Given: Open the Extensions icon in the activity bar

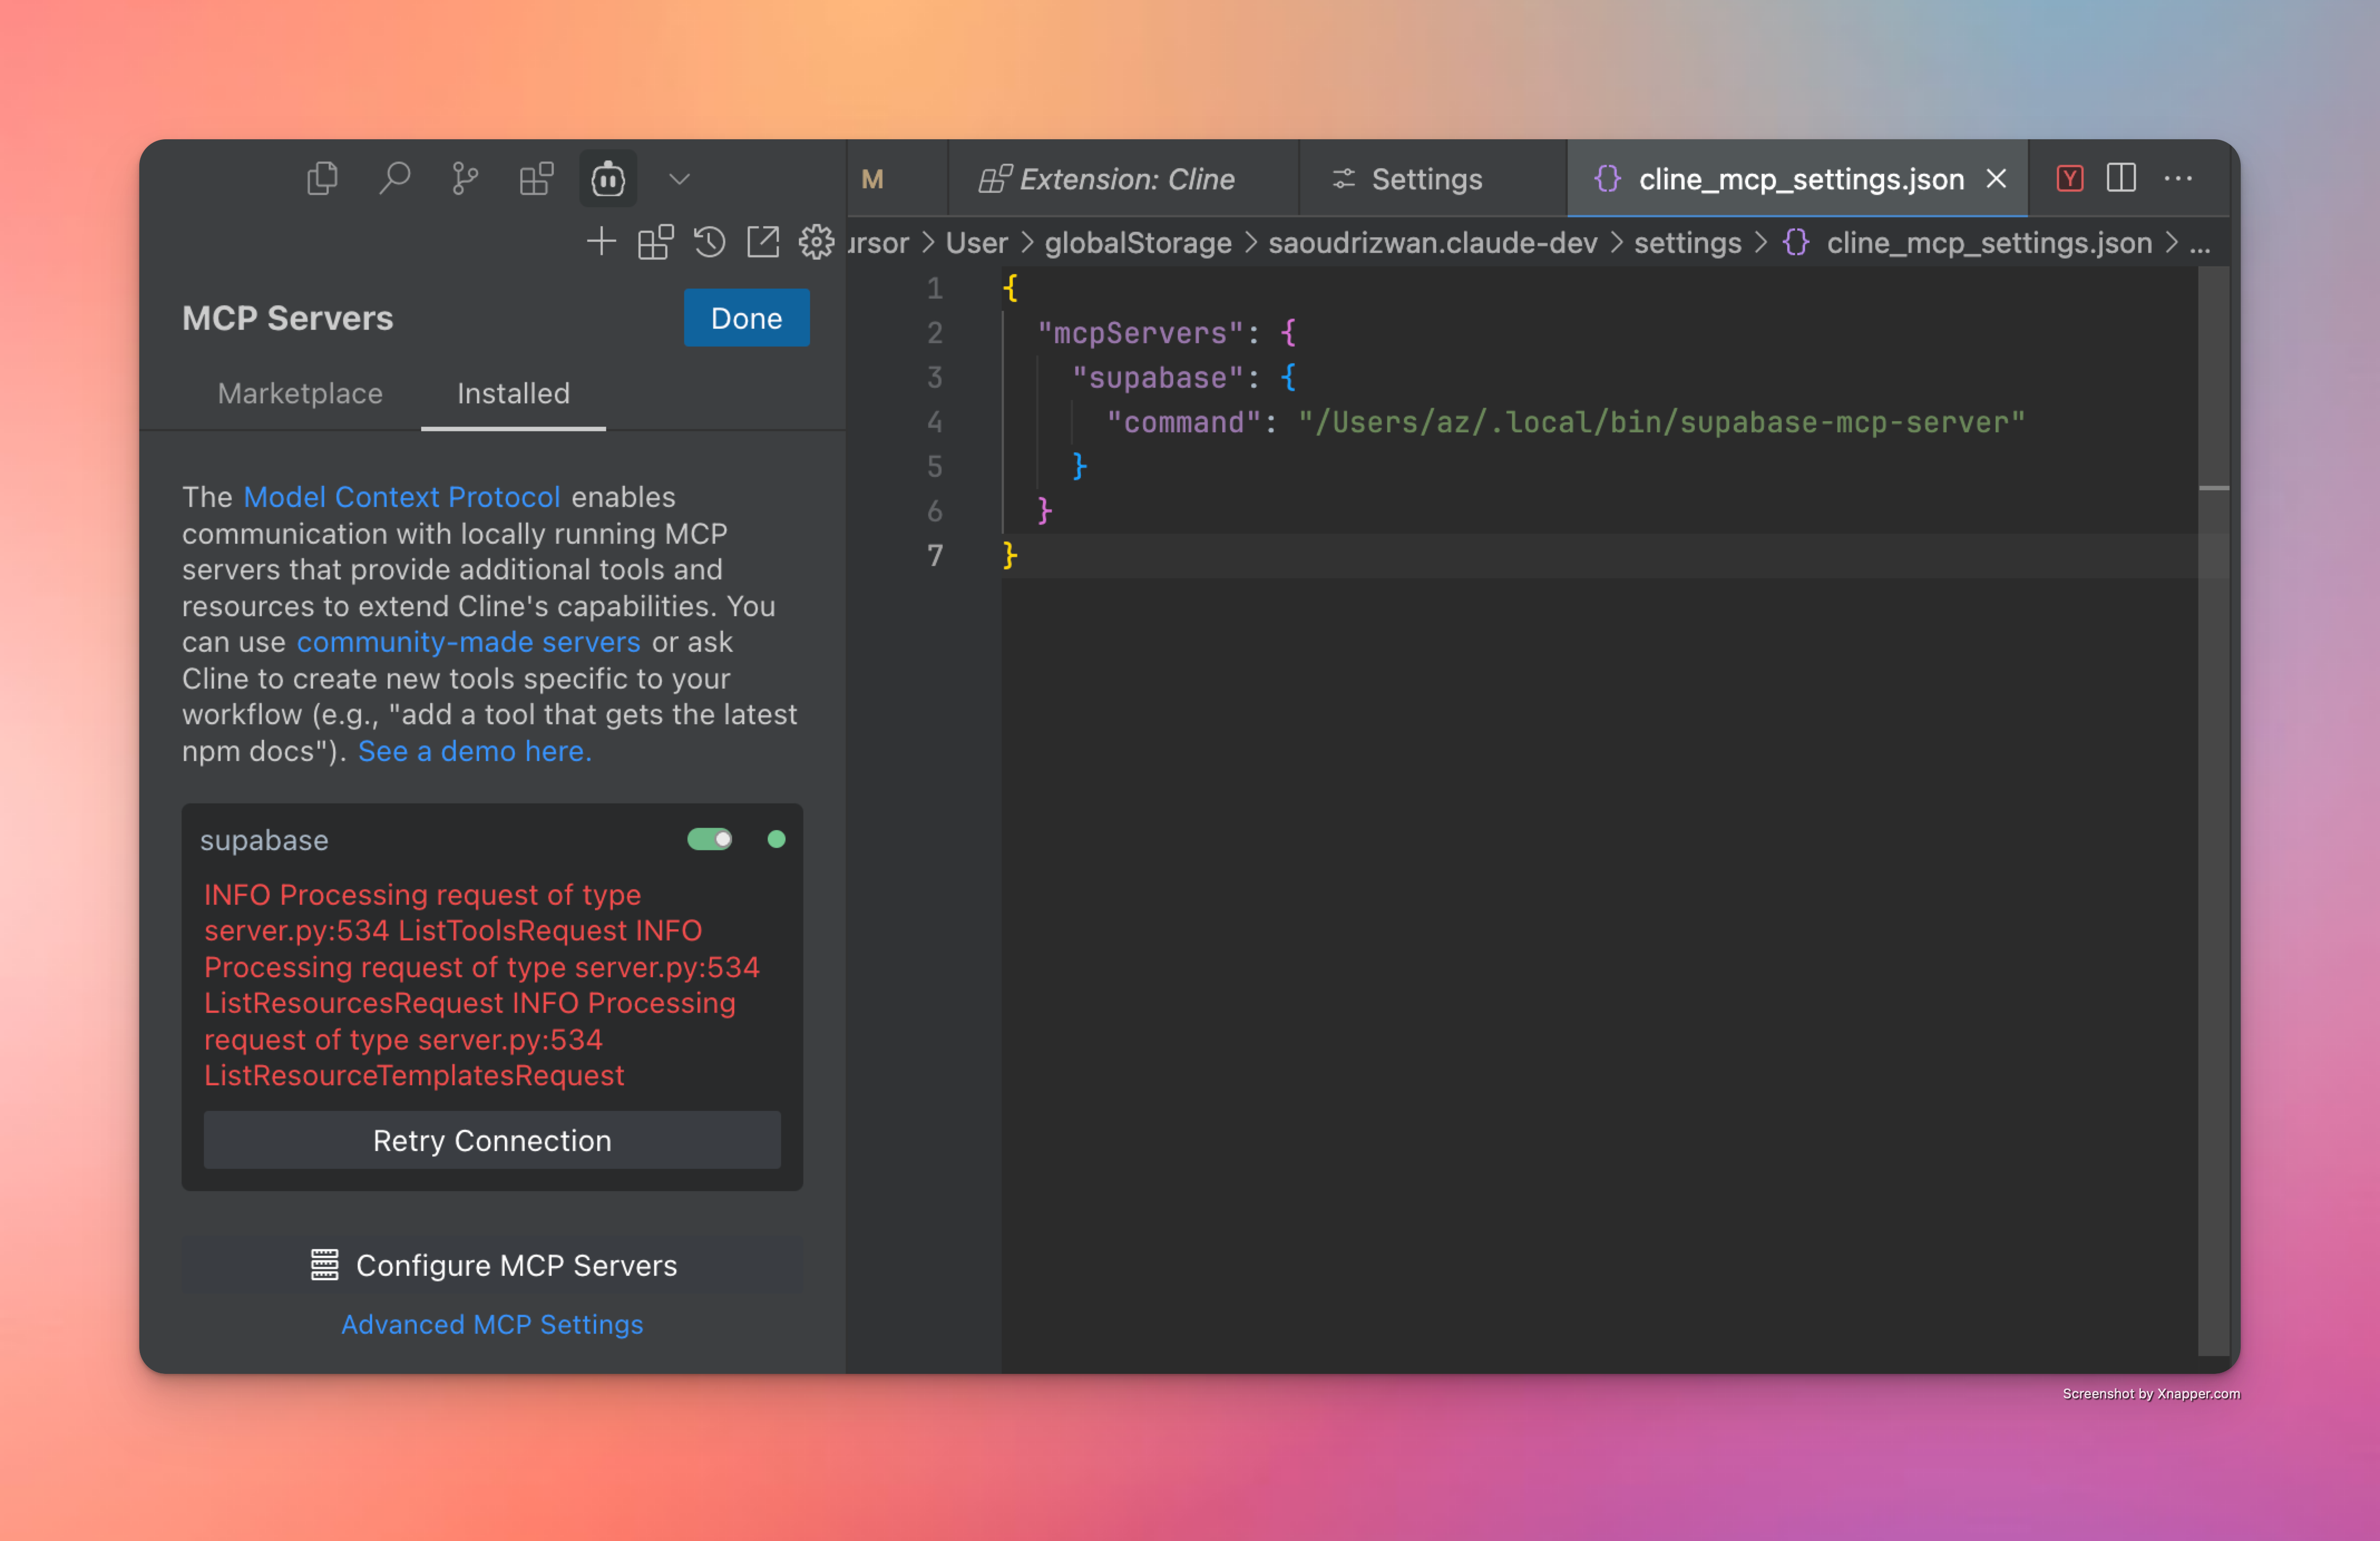Looking at the screenshot, I should click(x=536, y=178).
